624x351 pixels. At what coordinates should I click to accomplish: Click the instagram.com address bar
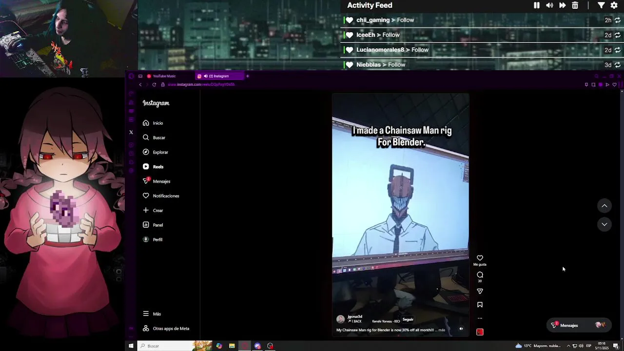[x=201, y=85]
